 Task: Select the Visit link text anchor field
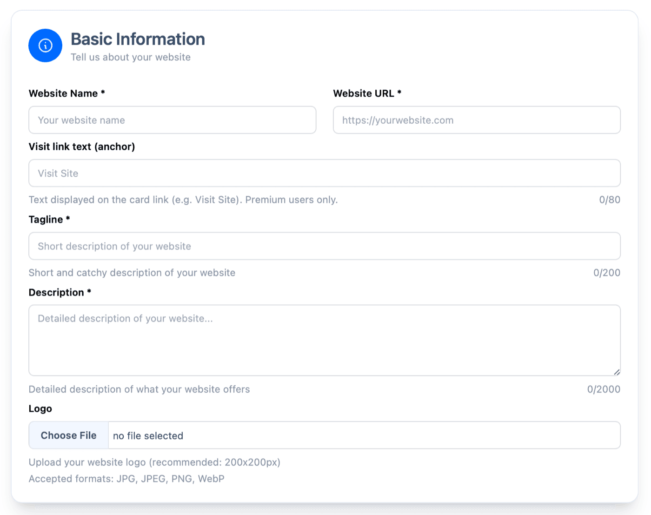pos(325,173)
